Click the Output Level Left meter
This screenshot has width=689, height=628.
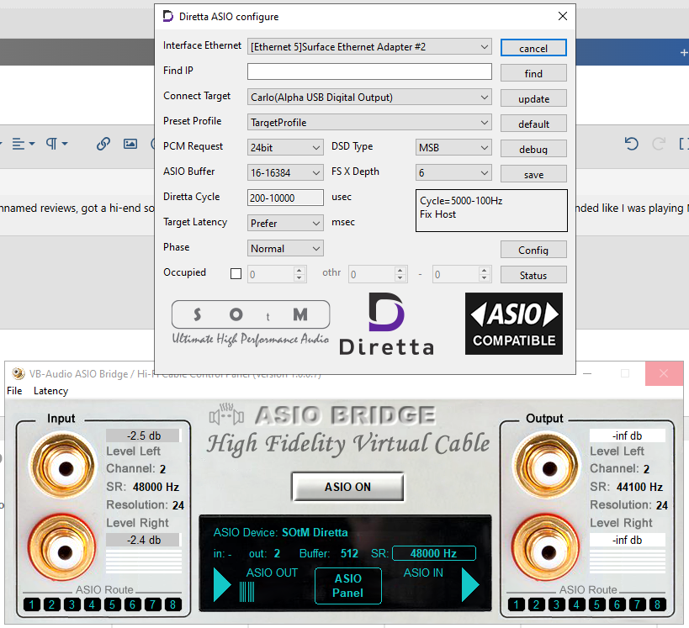pyautogui.click(x=627, y=435)
